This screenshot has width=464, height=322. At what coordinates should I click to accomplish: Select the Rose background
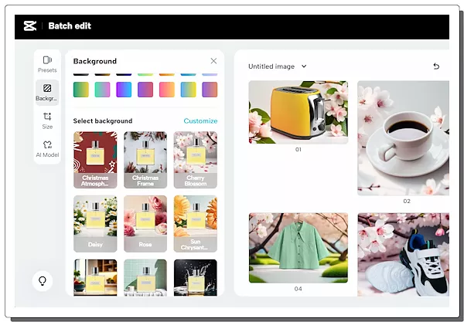(x=145, y=224)
